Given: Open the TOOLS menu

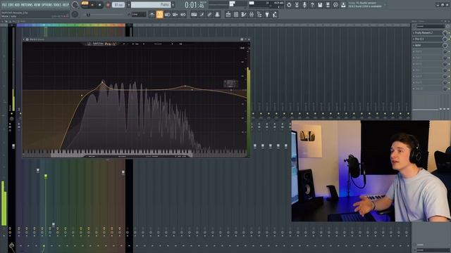Looking at the screenshot, I should point(57,5).
